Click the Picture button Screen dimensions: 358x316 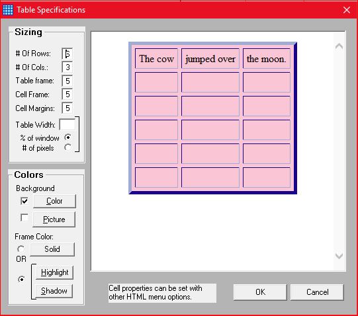point(54,219)
